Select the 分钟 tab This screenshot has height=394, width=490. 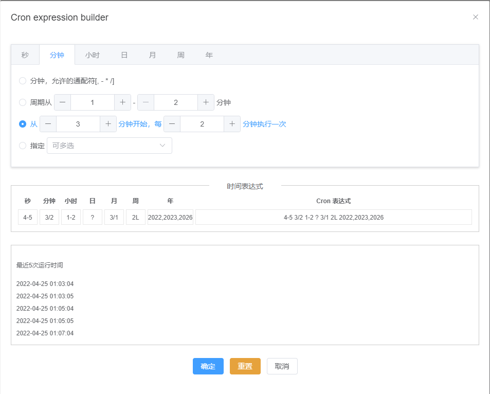click(57, 55)
